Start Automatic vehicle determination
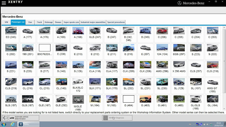The width and height of the screenshot is (226, 127). (24, 118)
